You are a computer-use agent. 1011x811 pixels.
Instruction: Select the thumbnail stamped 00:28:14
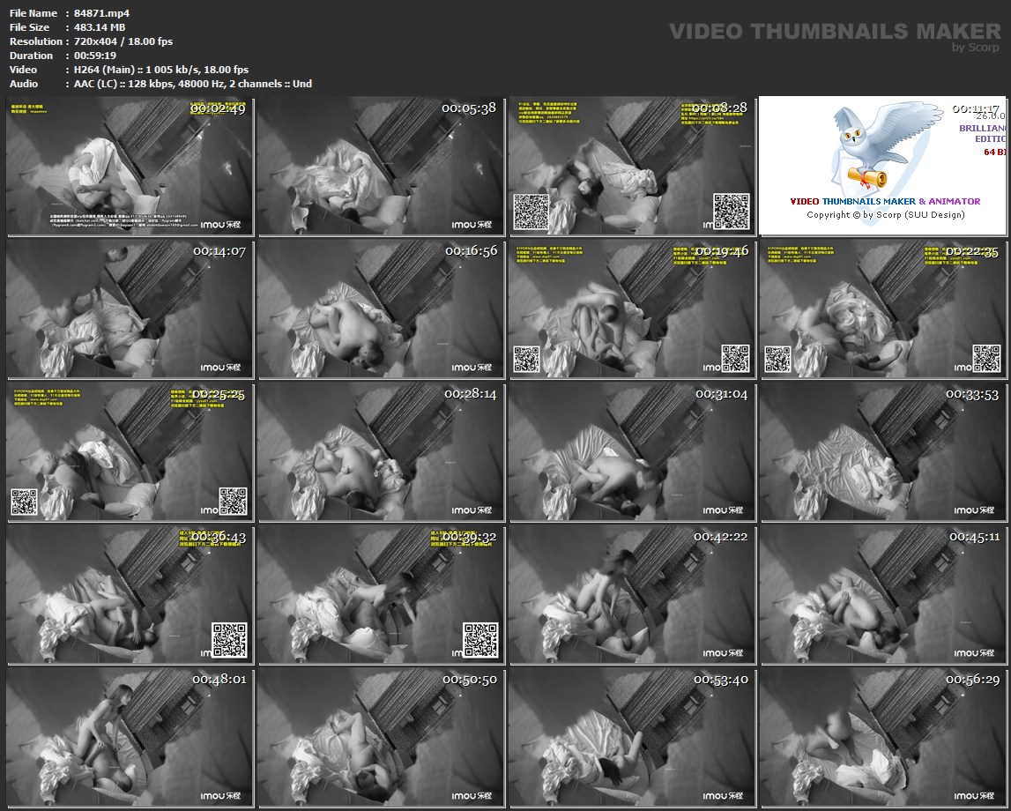pyautogui.click(x=381, y=452)
